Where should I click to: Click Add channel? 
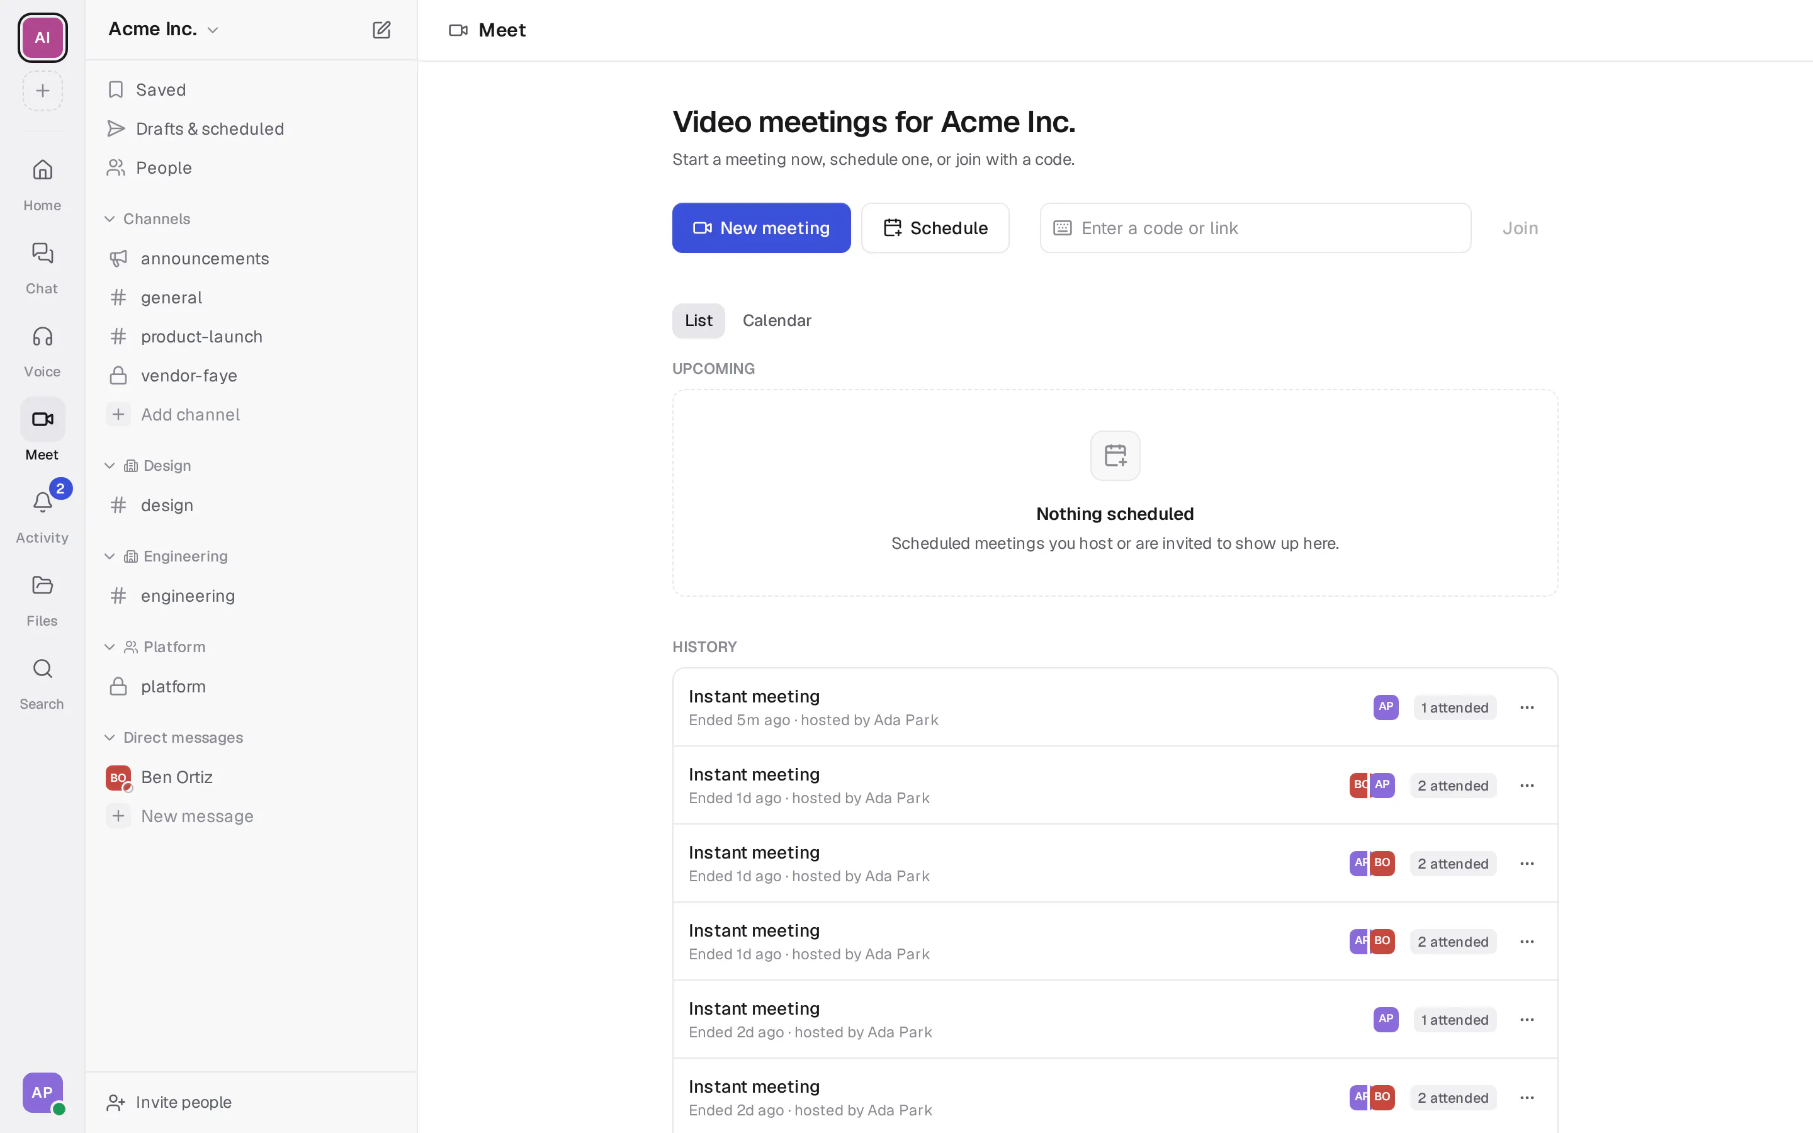pyautogui.click(x=251, y=414)
